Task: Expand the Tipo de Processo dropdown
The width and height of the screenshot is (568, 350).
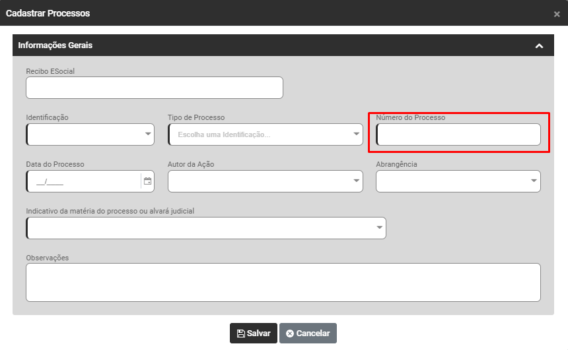Action: [265, 134]
